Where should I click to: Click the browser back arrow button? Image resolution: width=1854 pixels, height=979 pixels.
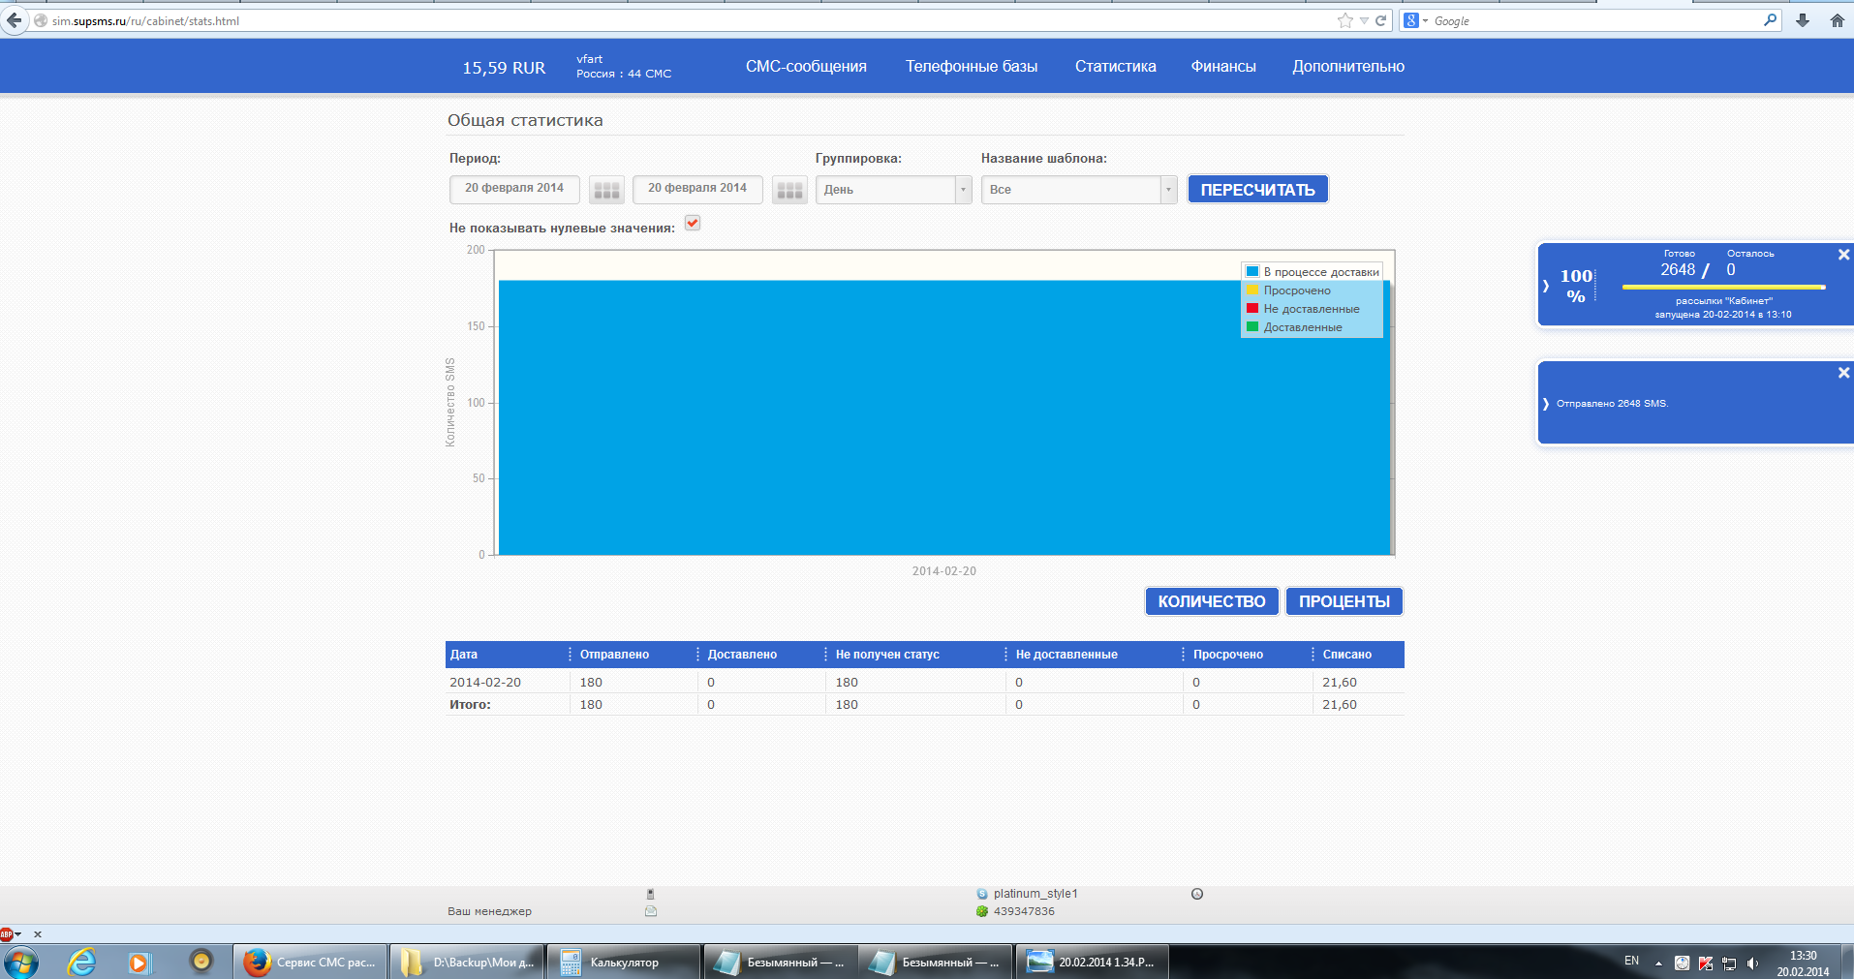tap(14, 20)
